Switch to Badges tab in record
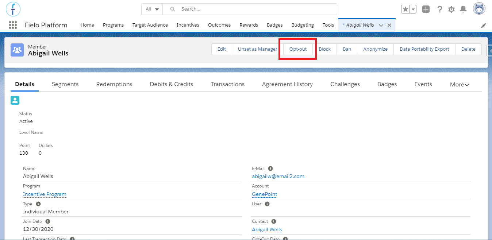Viewport: 492px width, 240px height. click(x=387, y=84)
